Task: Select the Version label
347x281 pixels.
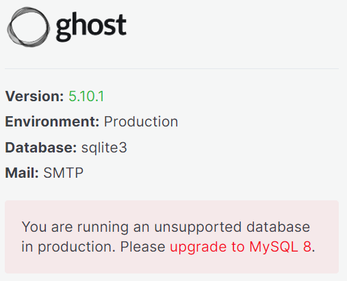Action: tap(34, 96)
